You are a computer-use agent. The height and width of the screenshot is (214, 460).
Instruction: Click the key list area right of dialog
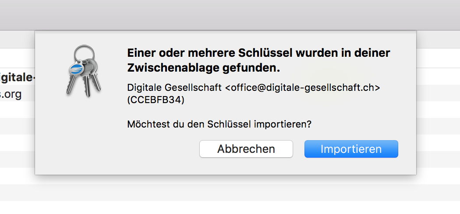coord(438,102)
